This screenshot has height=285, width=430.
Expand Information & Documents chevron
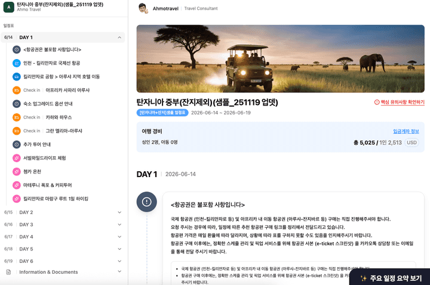click(119, 271)
